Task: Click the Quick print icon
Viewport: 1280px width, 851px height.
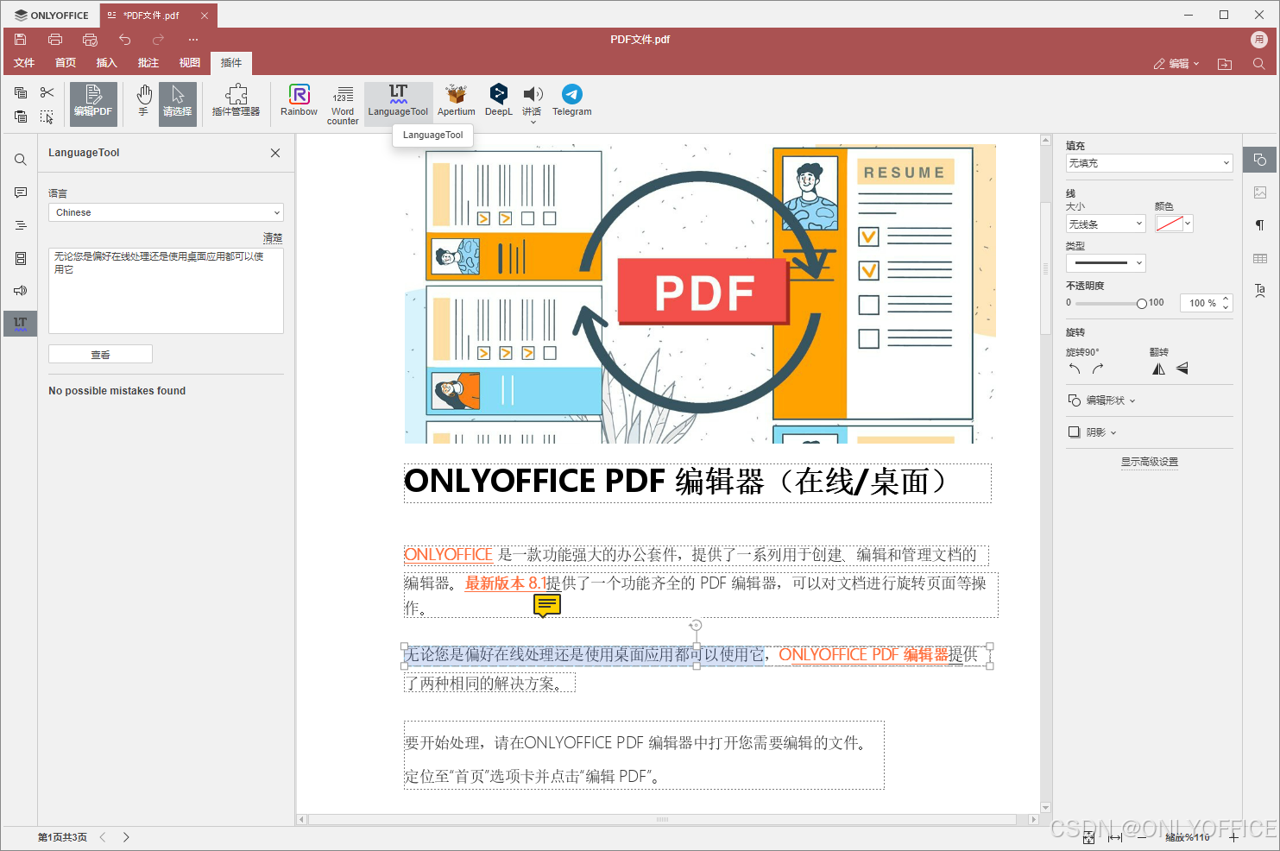Action: tap(90, 39)
